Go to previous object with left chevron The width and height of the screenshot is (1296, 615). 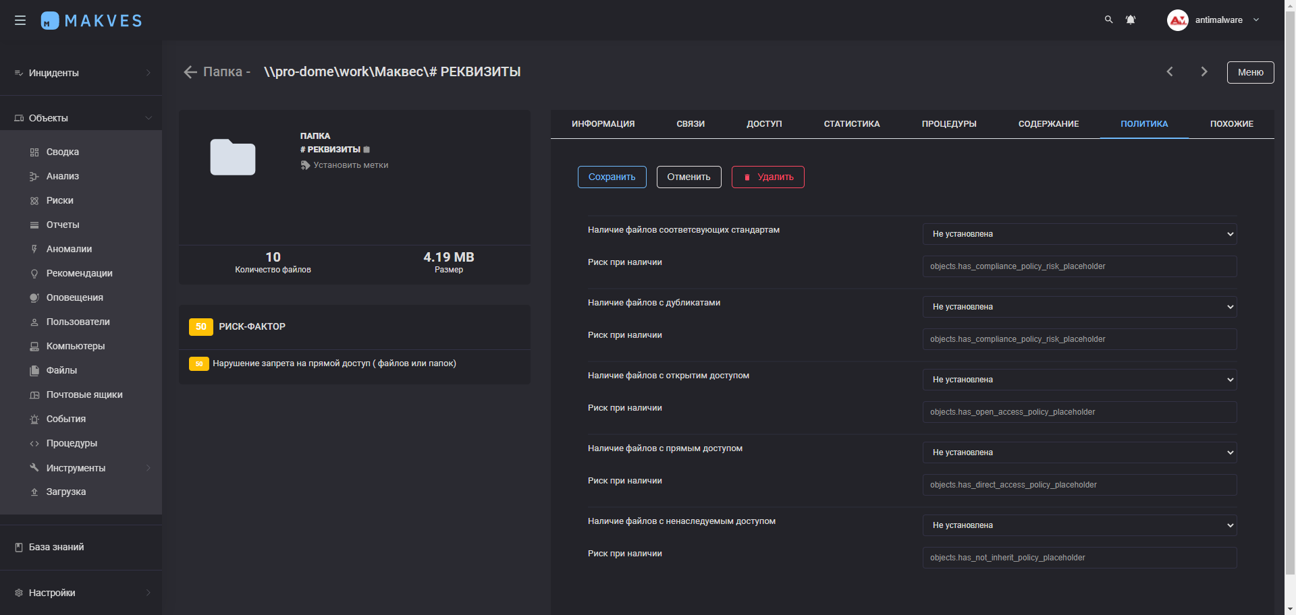1170,71
